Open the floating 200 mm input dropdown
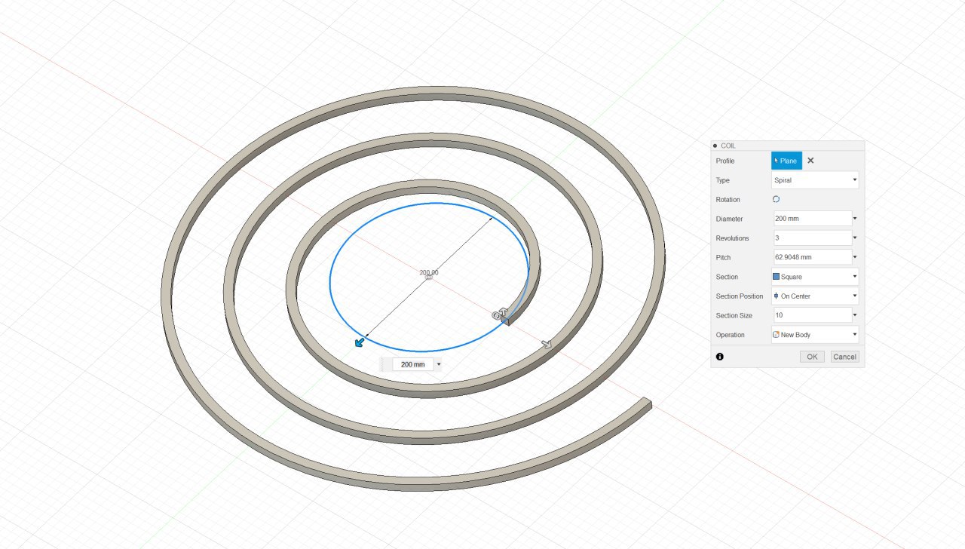The image size is (965, 549). (439, 364)
